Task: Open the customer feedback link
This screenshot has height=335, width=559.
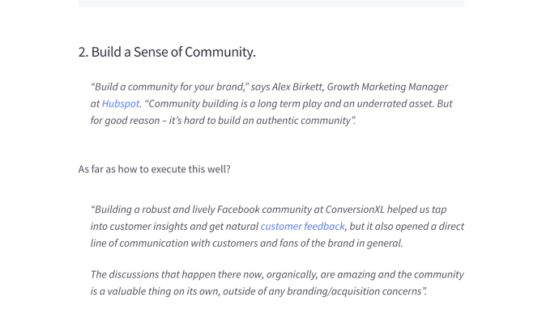Action: pos(302,227)
